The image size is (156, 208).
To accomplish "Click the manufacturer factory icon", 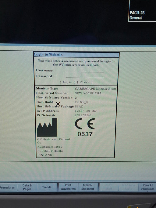I will [x=47, y=127].
